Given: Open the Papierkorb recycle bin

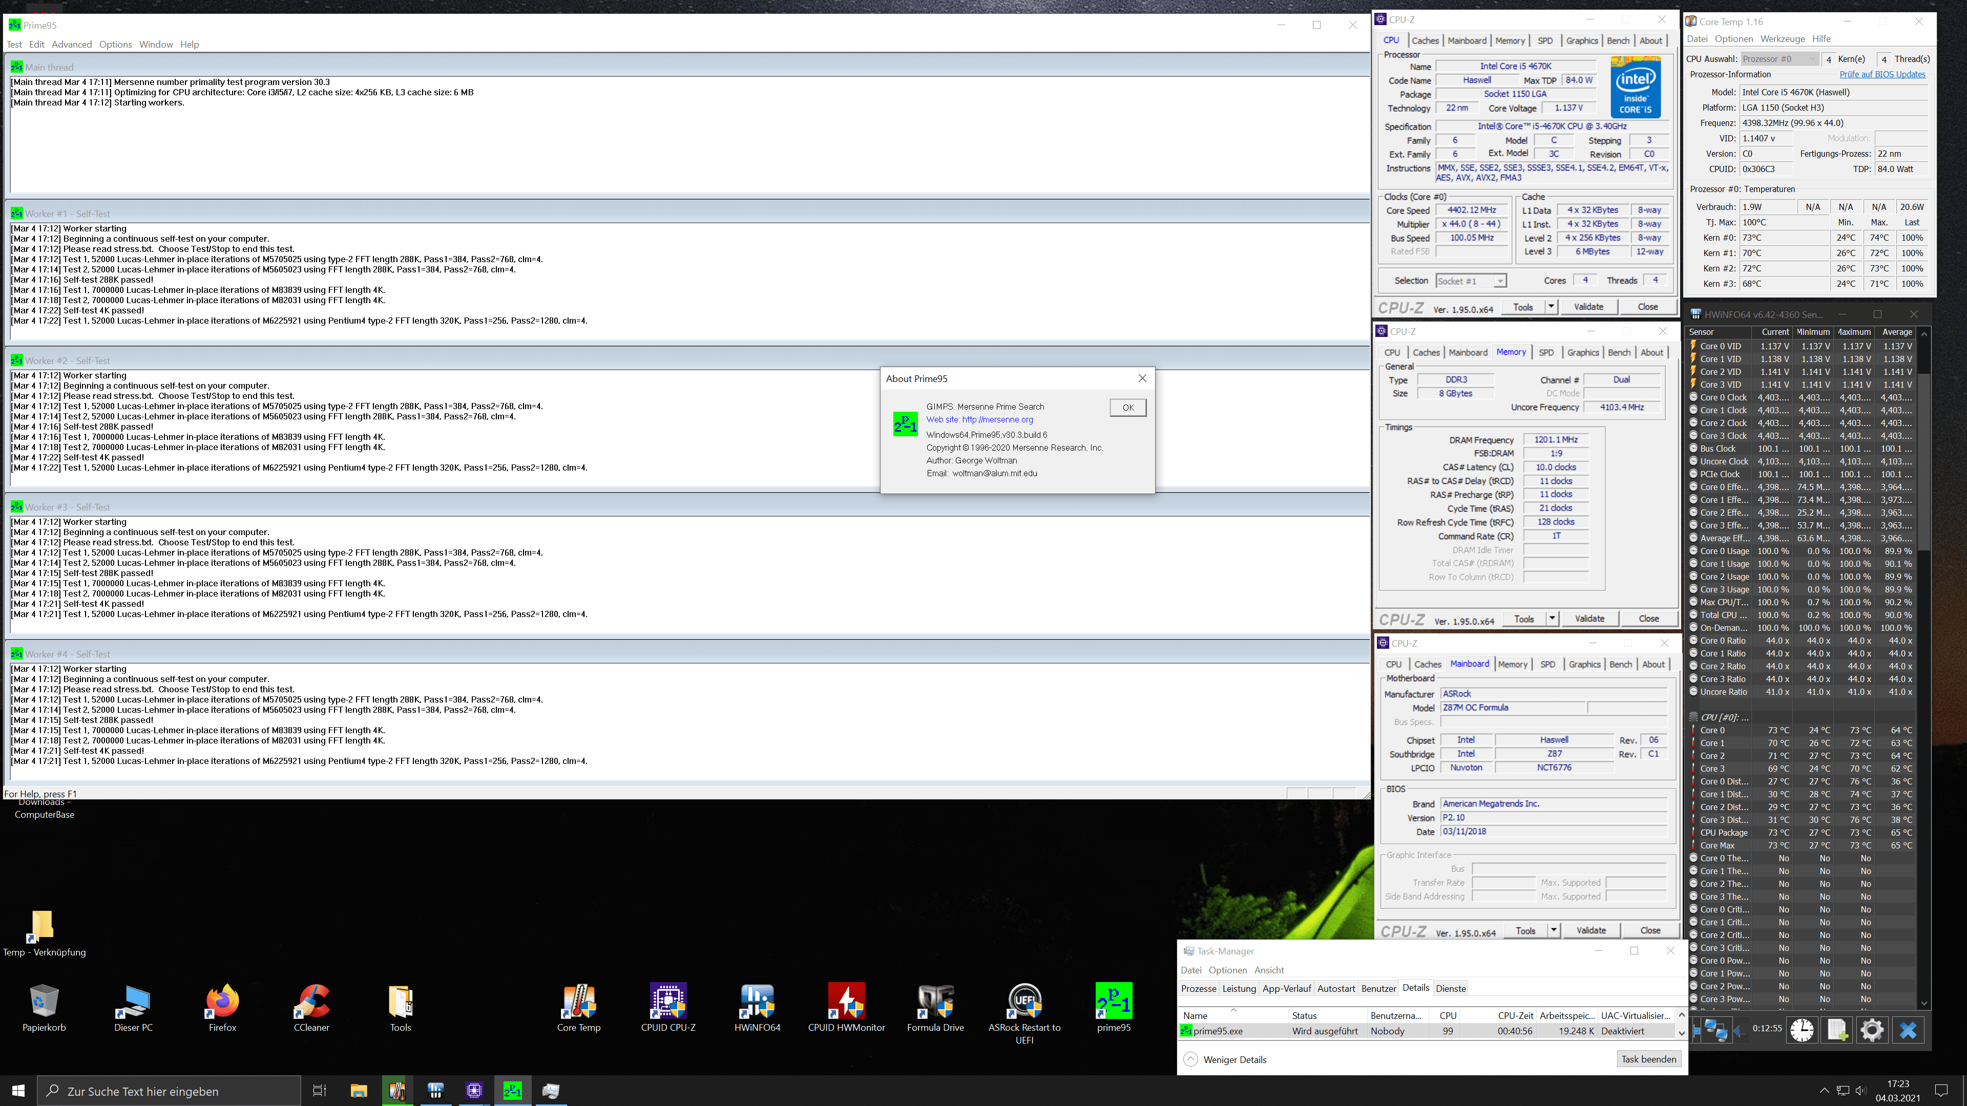Looking at the screenshot, I should point(44,1008).
